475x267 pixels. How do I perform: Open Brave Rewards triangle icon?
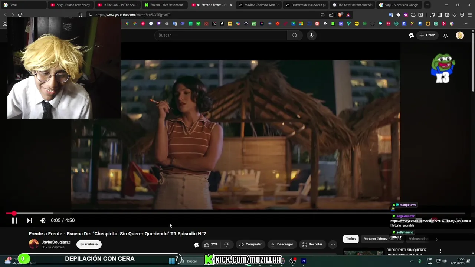tap(348, 15)
